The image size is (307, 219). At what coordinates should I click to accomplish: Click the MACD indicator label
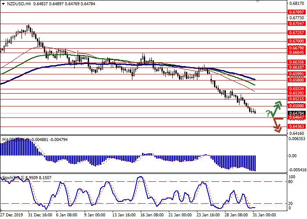(10, 140)
